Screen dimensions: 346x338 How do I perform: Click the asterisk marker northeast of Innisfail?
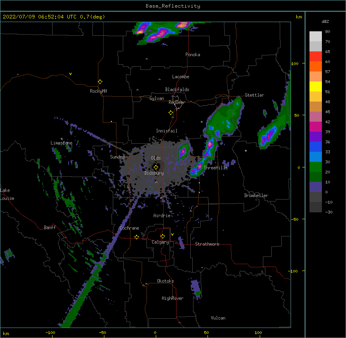pyautogui.click(x=201, y=122)
